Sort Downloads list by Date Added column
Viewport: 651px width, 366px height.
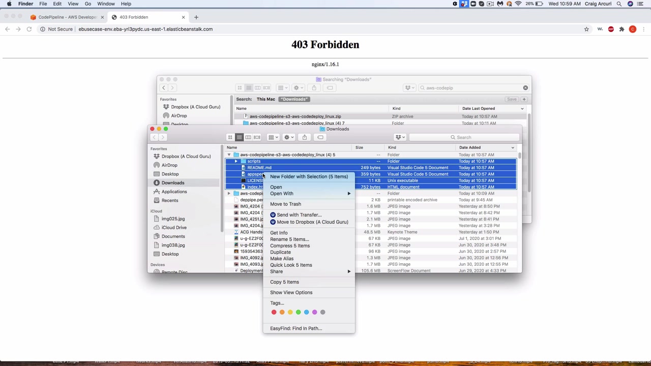(486, 147)
